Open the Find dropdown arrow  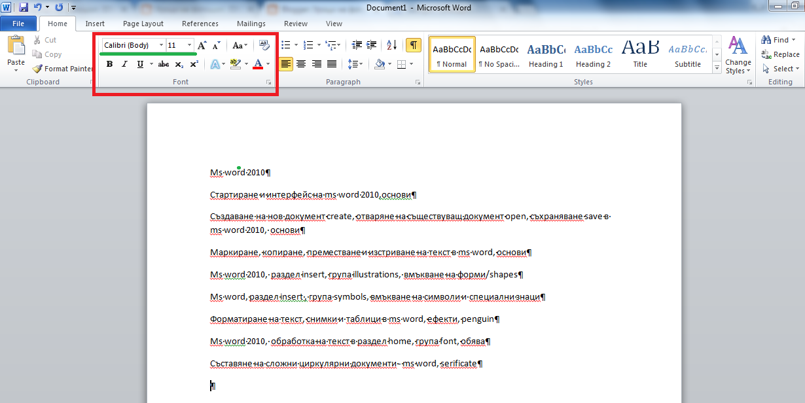click(794, 40)
